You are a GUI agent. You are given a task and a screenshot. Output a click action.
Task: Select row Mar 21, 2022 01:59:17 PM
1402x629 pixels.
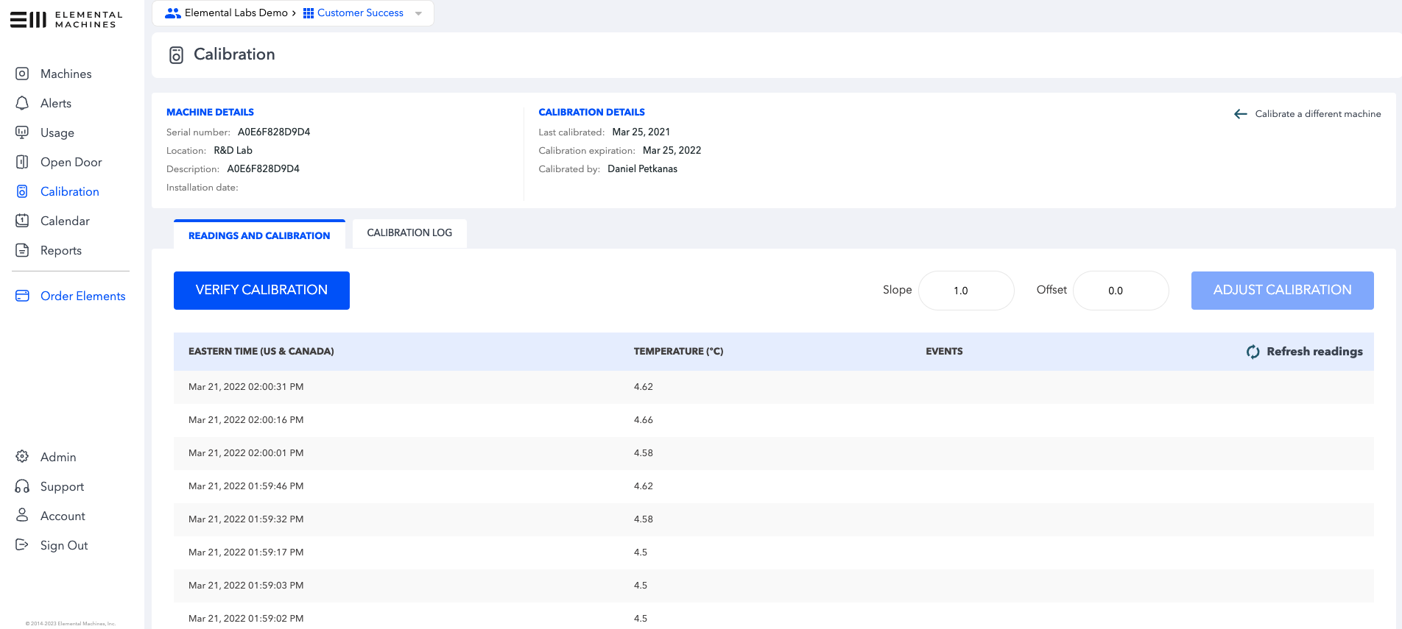click(x=774, y=552)
